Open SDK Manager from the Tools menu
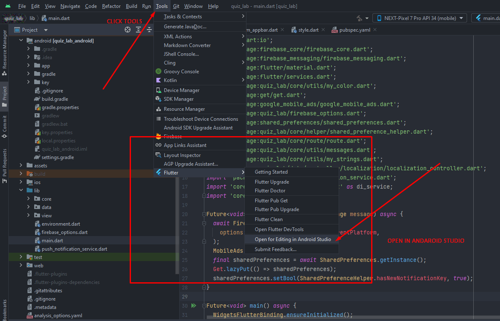This screenshot has height=321, width=500. [178, 99]
